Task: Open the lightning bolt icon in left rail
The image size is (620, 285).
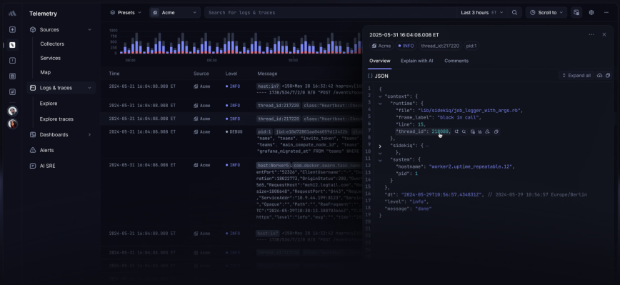Action: click(x=12, y=29)
